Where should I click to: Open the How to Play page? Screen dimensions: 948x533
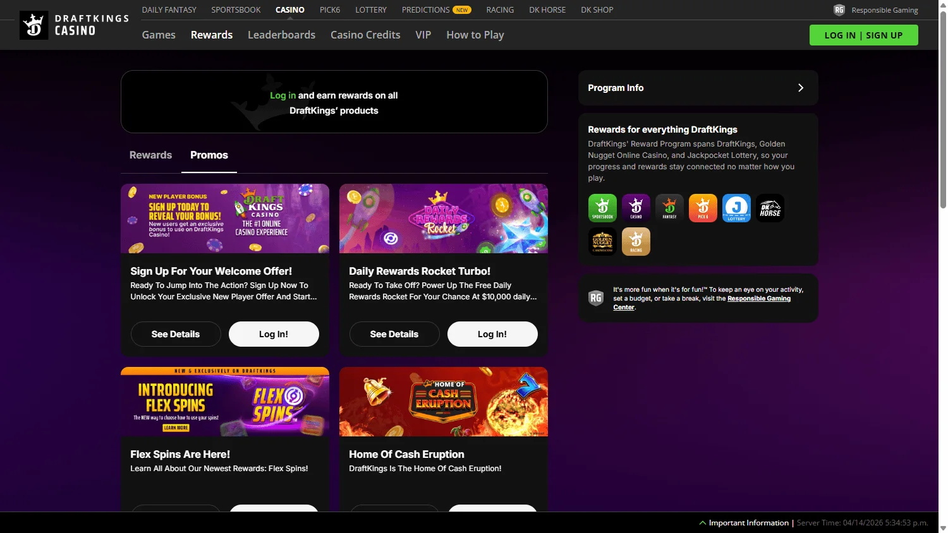475,35
